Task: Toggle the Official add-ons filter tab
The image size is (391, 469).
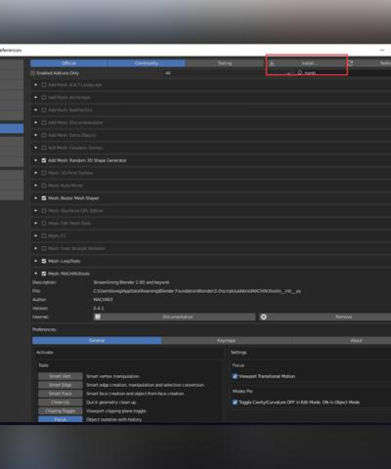Action: pyautogui.click(x=69, y=63)
